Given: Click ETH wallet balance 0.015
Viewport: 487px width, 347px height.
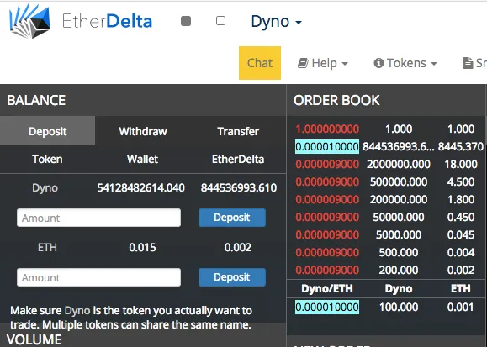Looking at the screenshot, I should click(142, 247).
